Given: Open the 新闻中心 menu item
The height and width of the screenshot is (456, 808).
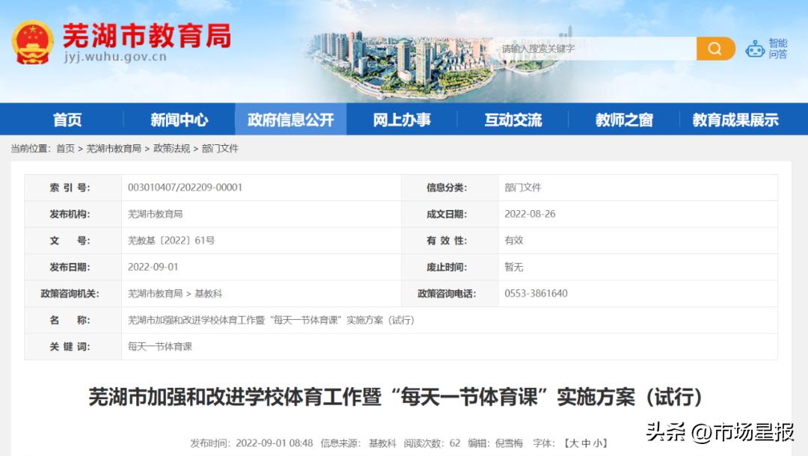Looking at the screenshot, I should pos(179,120).
